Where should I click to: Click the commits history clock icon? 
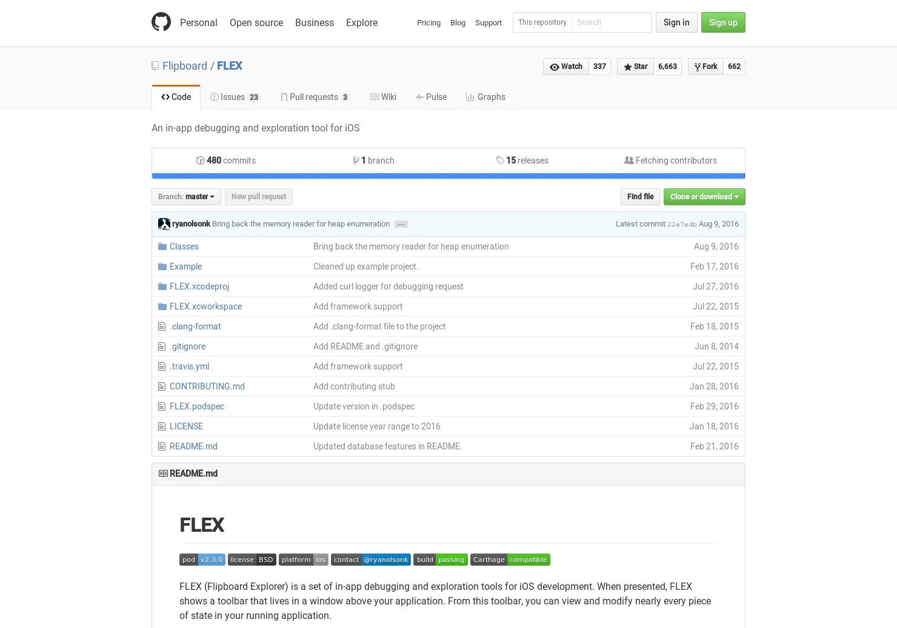[x=200, y=160]
